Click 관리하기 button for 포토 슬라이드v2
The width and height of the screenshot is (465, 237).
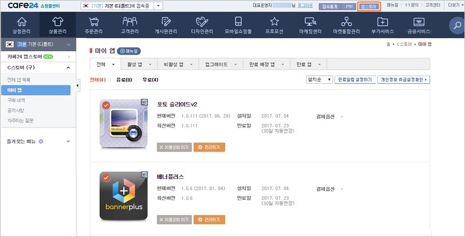pos(209,147)
